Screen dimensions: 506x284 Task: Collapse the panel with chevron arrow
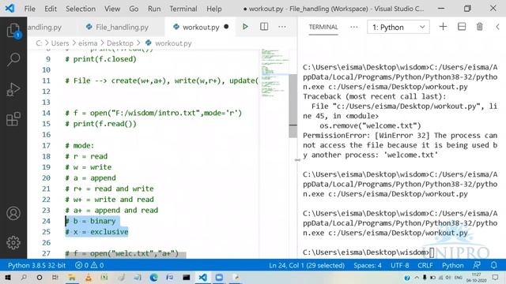(497, 27)
